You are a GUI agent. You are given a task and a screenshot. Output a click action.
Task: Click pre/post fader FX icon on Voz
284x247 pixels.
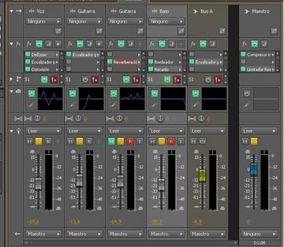[49, 44]
